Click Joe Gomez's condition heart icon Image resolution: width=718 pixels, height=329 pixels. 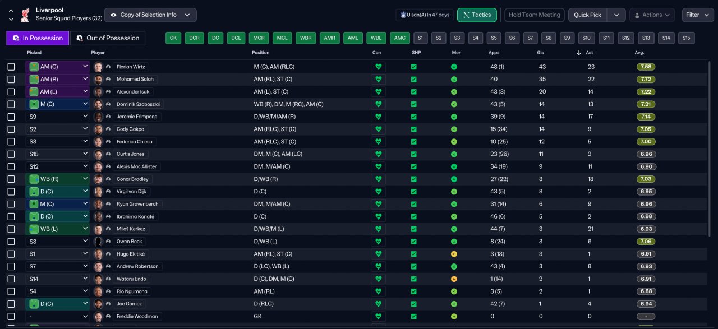coord(379,304)
